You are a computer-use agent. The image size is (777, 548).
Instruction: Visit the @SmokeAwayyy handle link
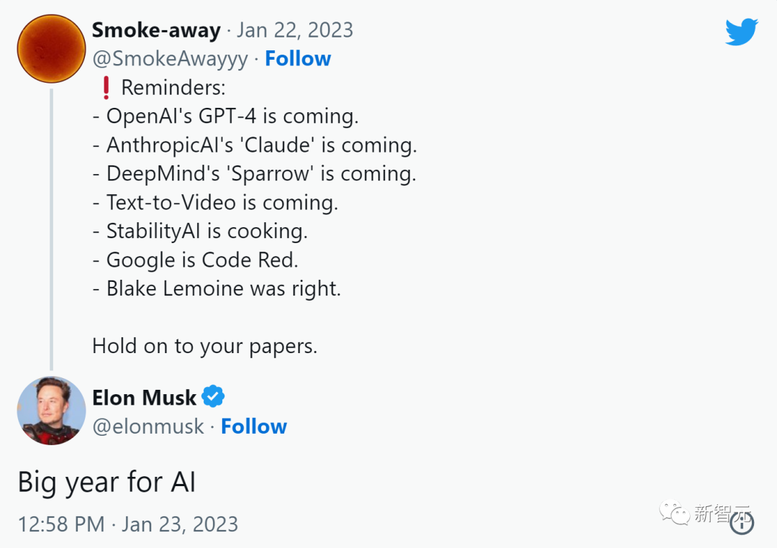(x=170, y=59)
